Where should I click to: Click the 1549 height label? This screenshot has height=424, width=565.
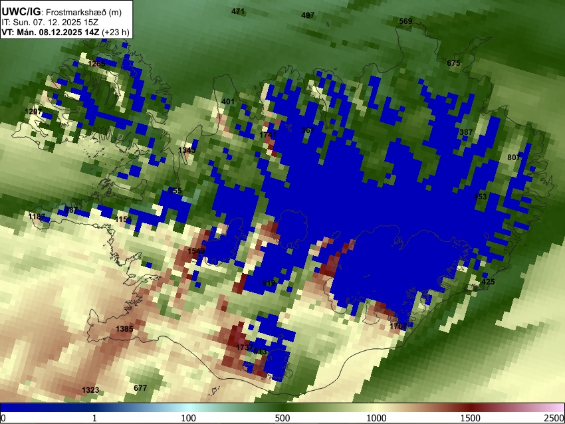[x=196, y=251]
